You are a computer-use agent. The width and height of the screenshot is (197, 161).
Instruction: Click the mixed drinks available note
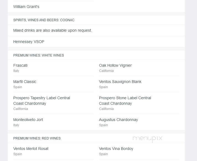click(x=53, y=30)
